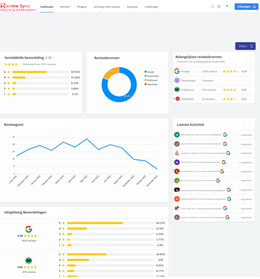Toggle OpenTable series in chart legend
Image resolution: width=260 pixels, height=279 pixels.
(152, 84)
